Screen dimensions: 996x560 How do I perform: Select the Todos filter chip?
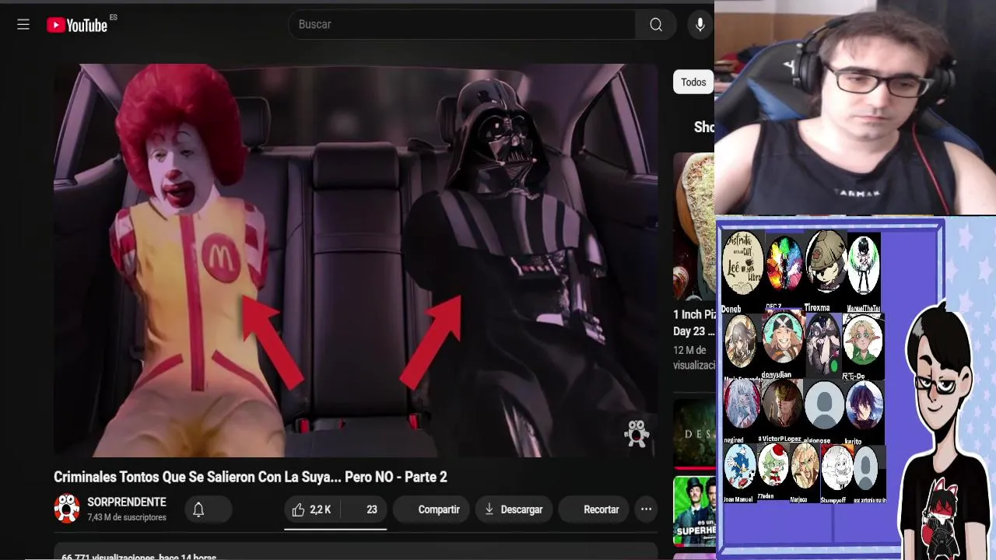[x=693, y=82]
